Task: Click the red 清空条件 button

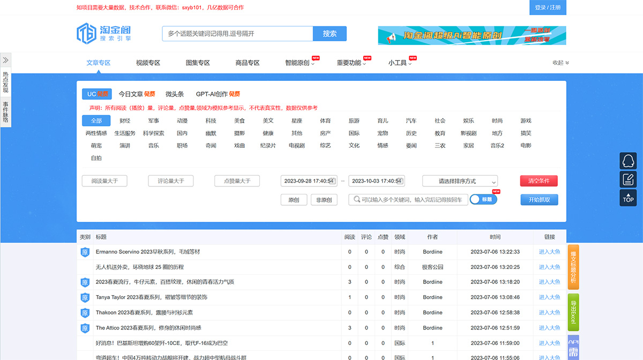Action: coord(539,181)
